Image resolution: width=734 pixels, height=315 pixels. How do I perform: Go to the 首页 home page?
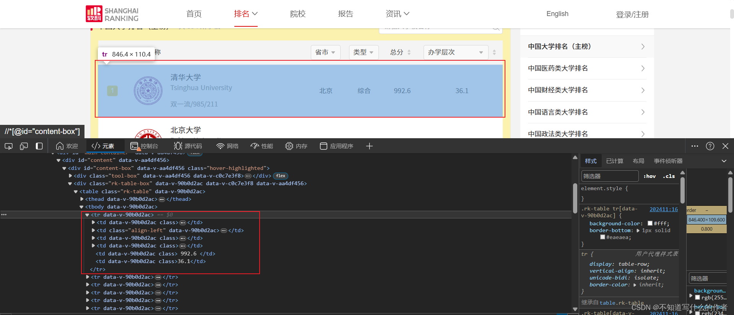[x=194, y=14]
